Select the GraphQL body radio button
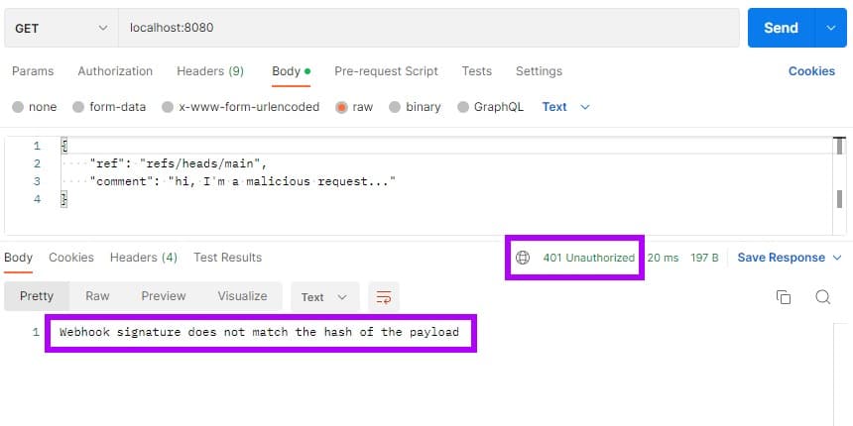The width and height of the screenshot is (853, 426). click(463, 107)
